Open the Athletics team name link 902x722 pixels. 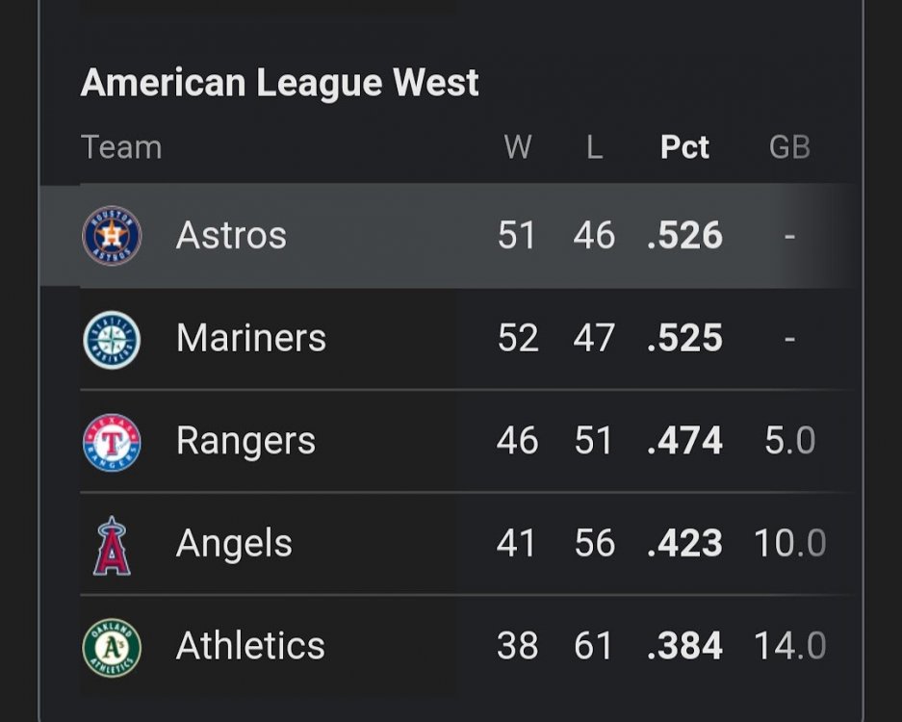pos(250,647)
